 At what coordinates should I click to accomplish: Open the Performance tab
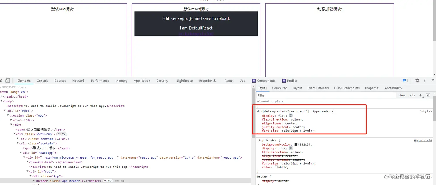click(x=100, y=81)
